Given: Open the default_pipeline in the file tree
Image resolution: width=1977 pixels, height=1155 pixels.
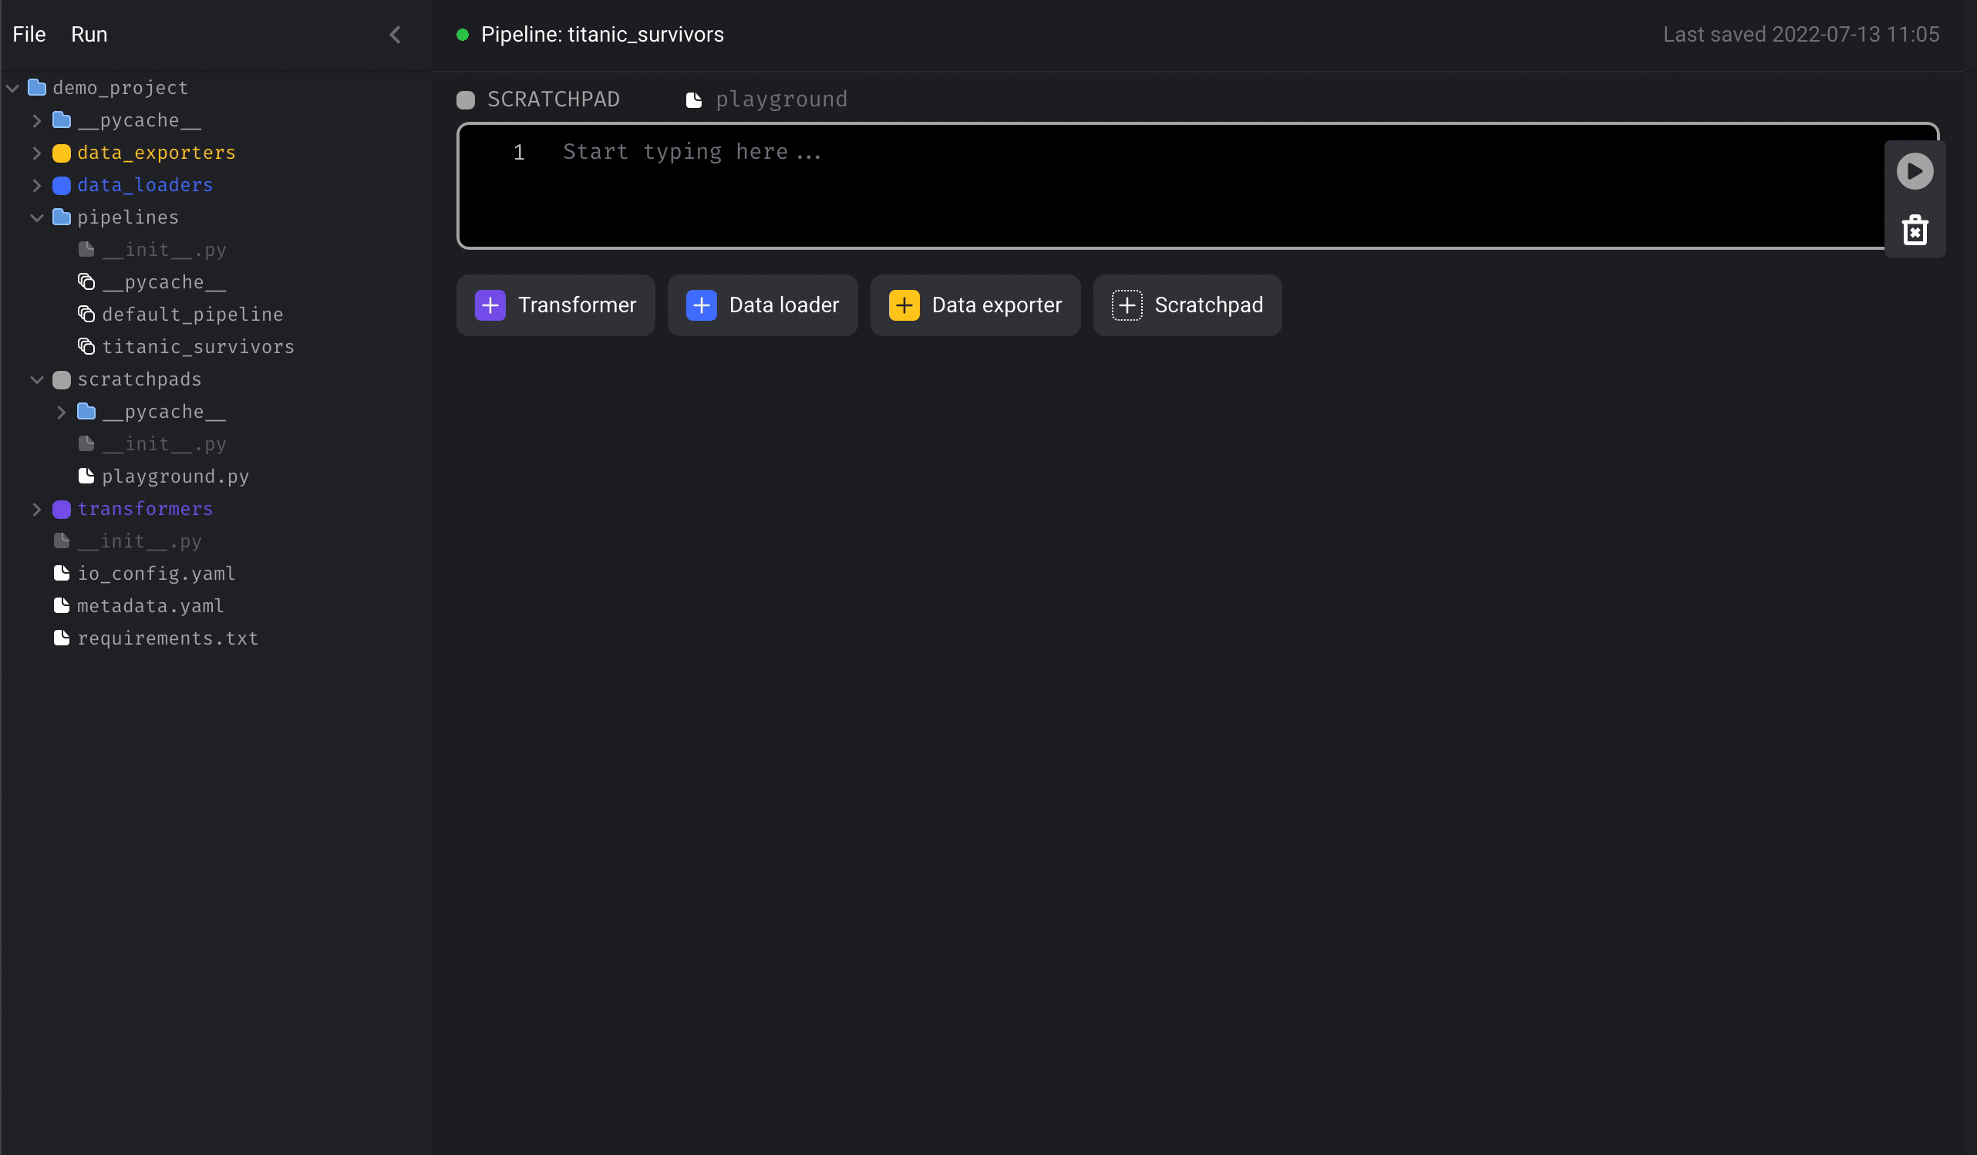Looking at the screenshot, I should pyautogui.click(x=193, y=314).
